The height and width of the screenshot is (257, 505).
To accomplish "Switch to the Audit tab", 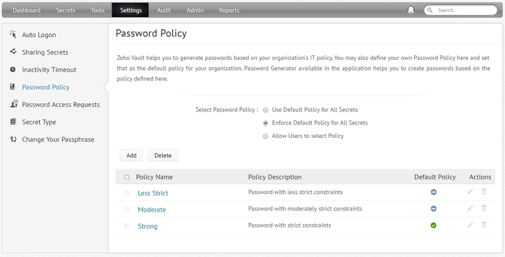I will 164,10.
